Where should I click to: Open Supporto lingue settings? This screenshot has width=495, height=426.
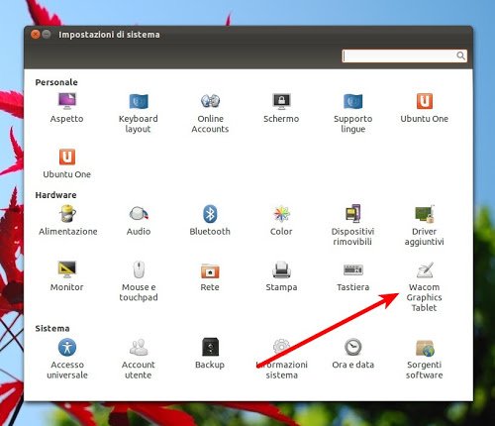tap(352, 113)
